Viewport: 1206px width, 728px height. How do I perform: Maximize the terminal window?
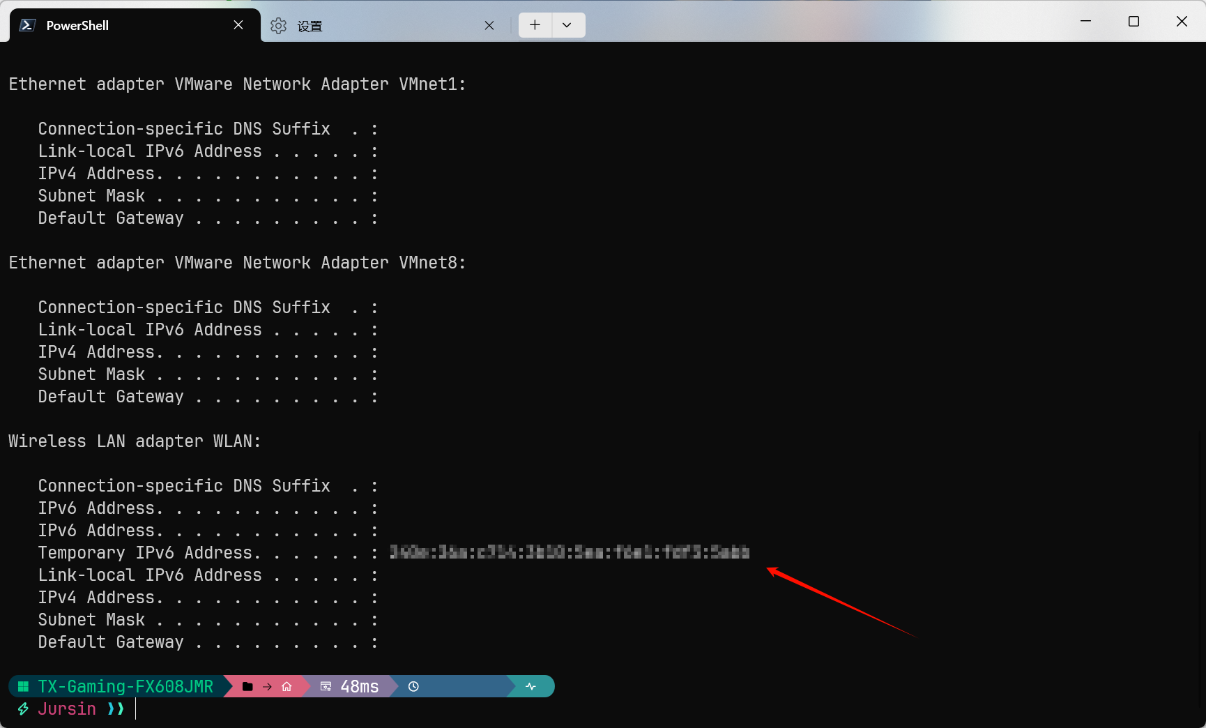(1134, 22)
